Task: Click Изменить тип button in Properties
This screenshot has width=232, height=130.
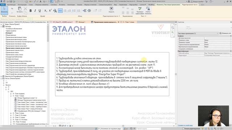Action: 225,33
